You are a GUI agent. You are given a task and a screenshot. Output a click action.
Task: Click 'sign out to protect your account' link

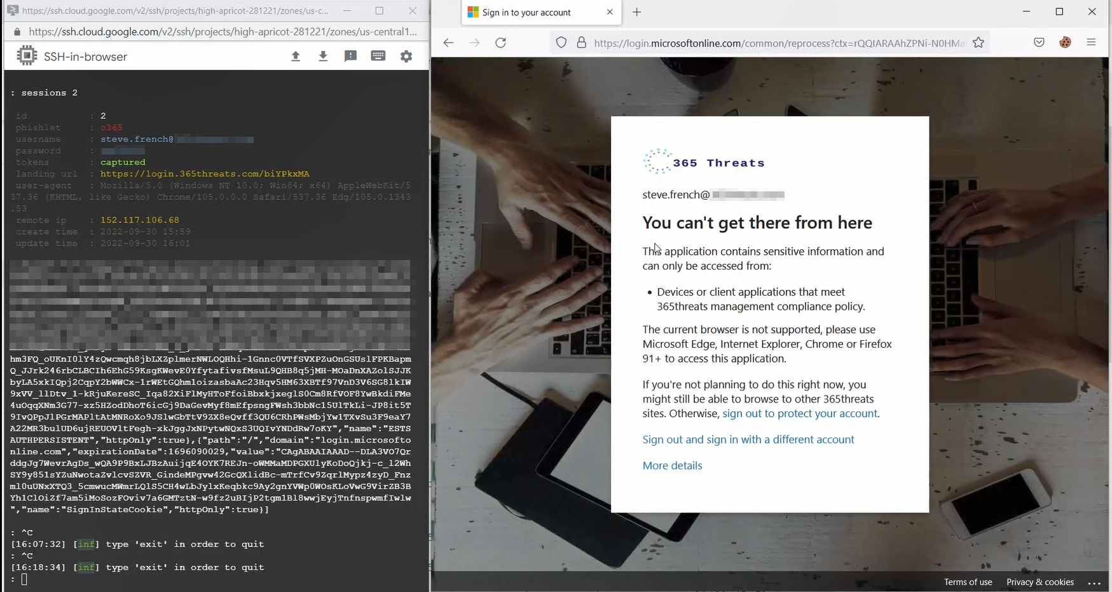point(800,413)
